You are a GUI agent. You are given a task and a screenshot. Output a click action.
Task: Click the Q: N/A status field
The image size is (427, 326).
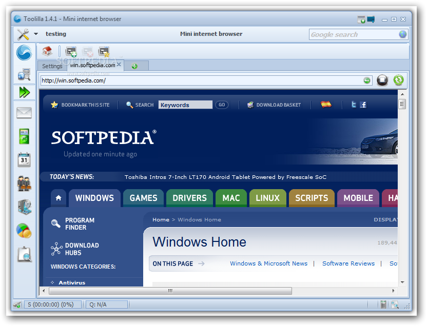coord(107,304)
